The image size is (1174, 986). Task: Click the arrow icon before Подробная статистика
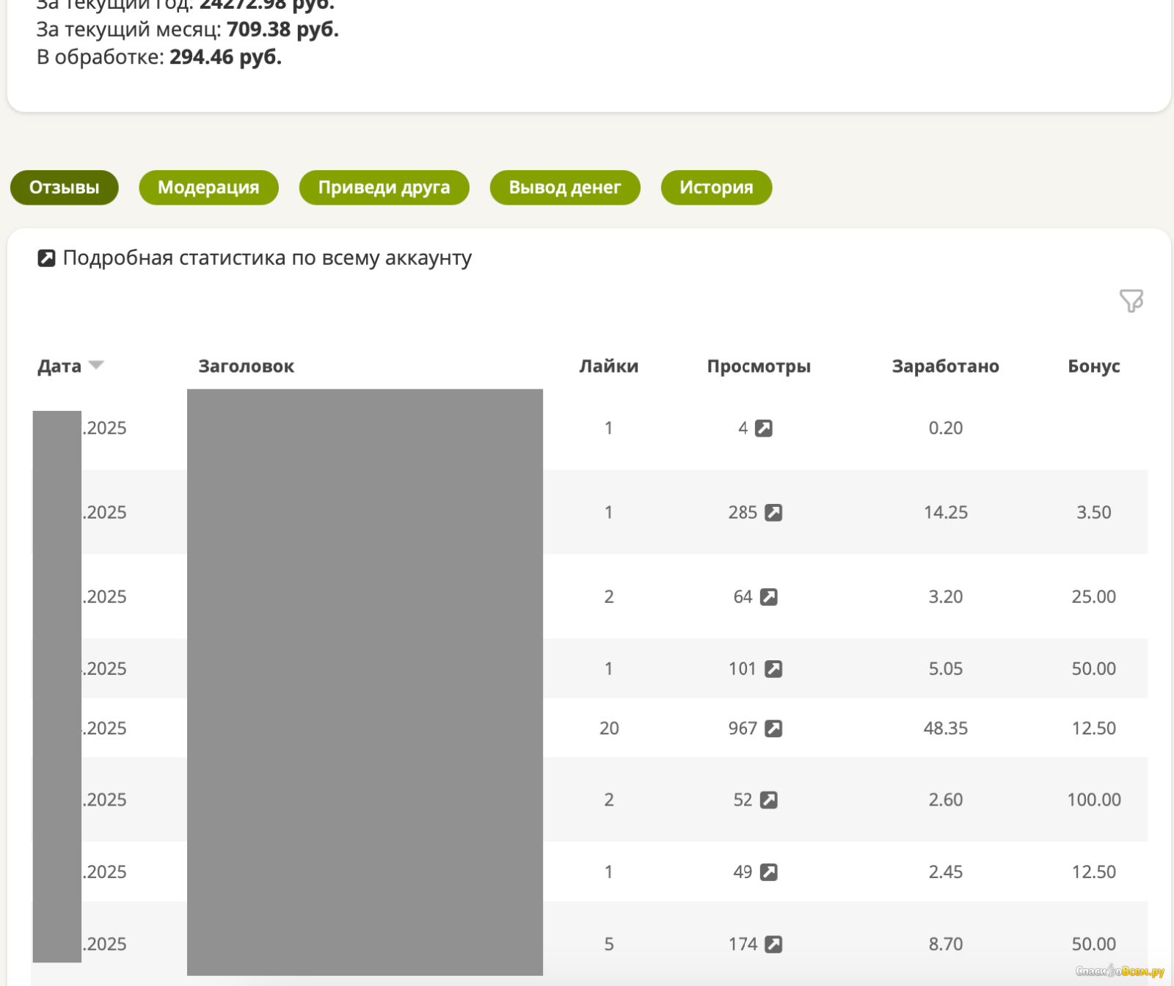point(46,258)
